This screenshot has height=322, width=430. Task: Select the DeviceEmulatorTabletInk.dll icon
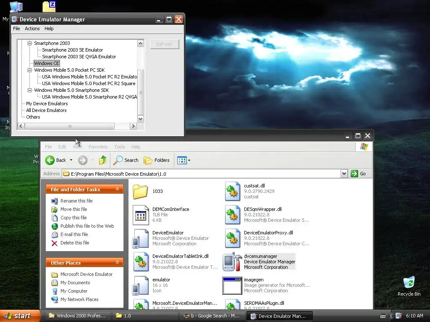click(141, 262)
